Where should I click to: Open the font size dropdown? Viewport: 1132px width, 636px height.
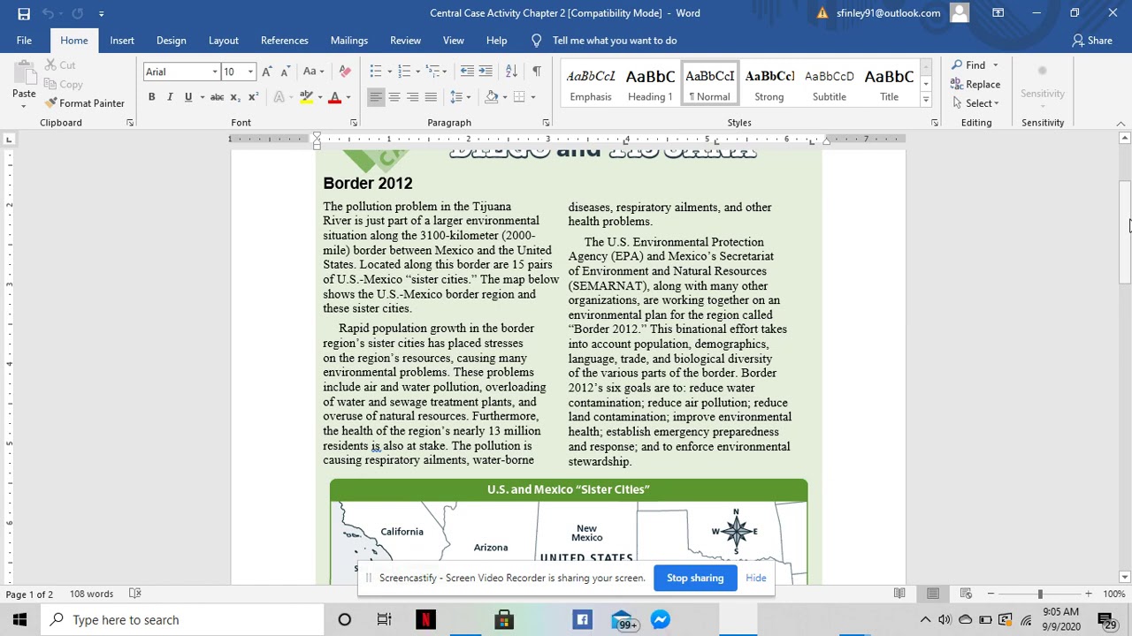pos(250,72)
